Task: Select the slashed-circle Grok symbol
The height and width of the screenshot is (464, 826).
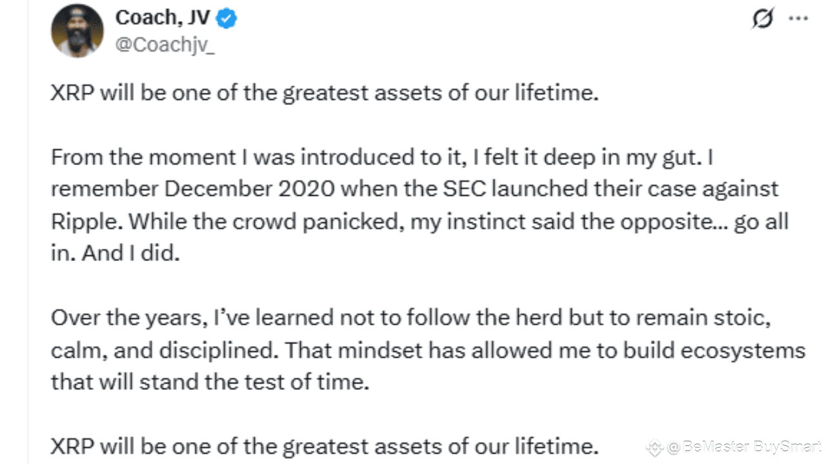Action: [763, 19]
